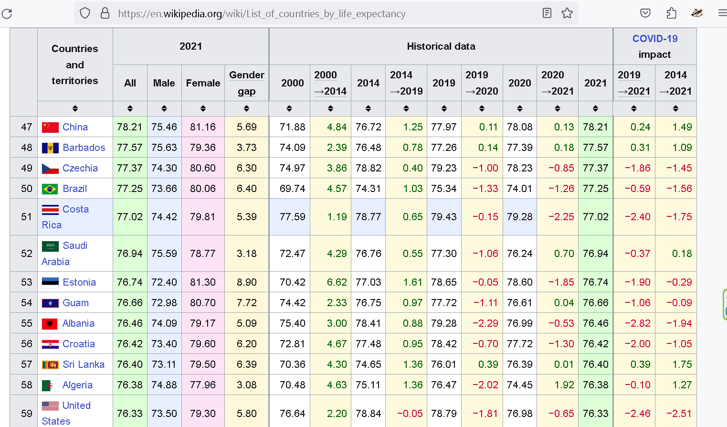The image size is (727, 427).
Task: Open the Barbados country link
Action: [x=84, y=148]
